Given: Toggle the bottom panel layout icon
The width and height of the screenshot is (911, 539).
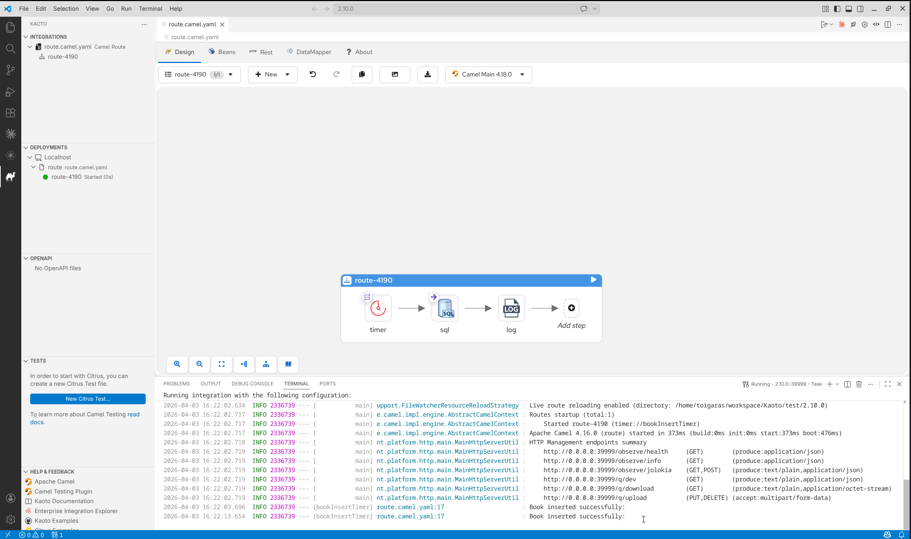Looking at the screenshot, I should (x=848, y=9).
